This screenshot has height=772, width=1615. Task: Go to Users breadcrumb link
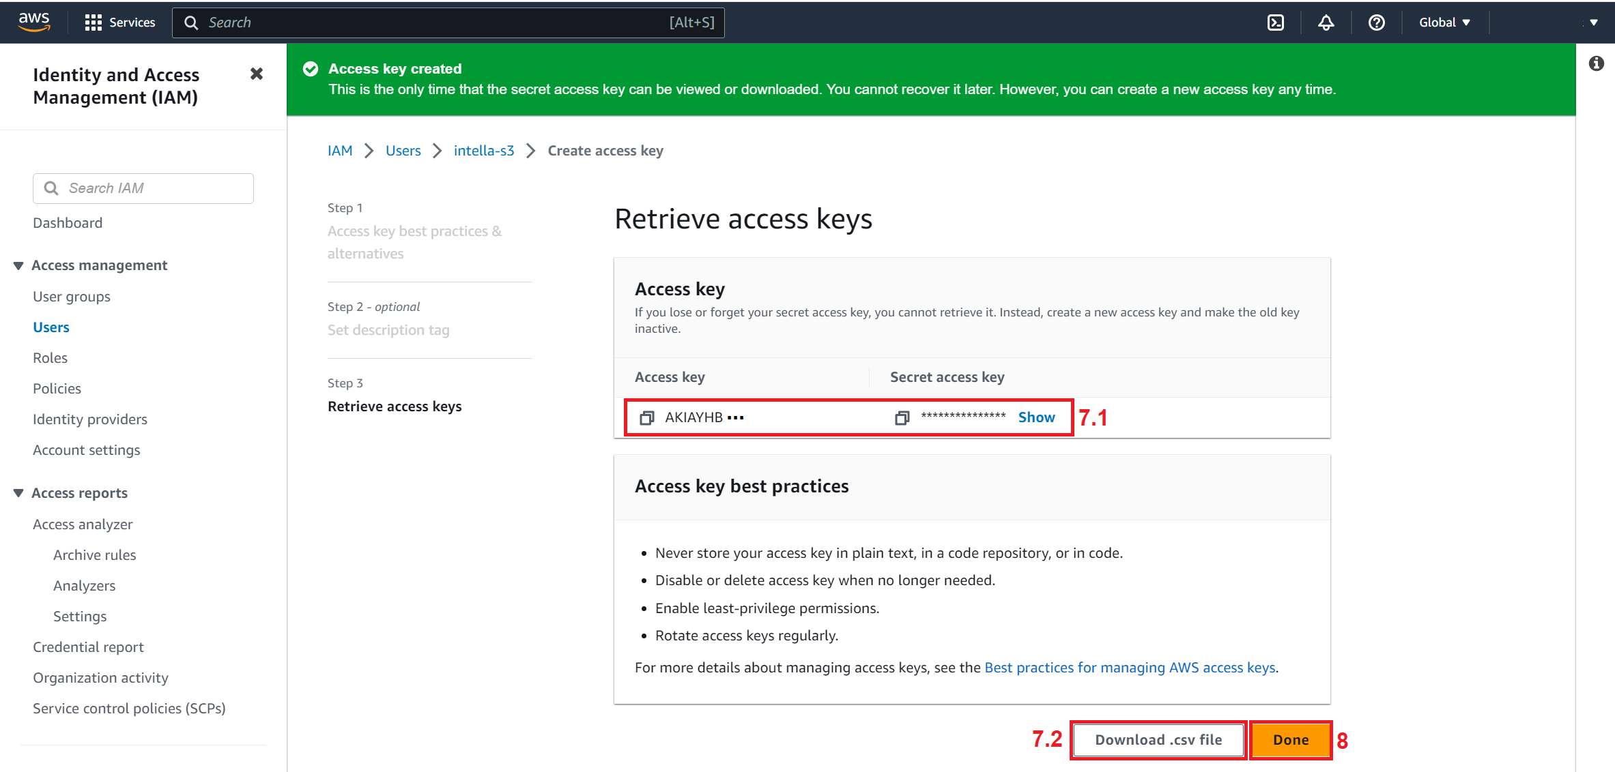(x=403, y=151)
